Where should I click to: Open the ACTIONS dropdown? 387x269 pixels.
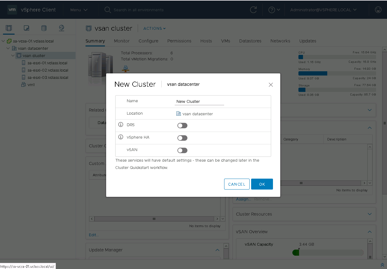pyautogui.click(x=155, y=28)
